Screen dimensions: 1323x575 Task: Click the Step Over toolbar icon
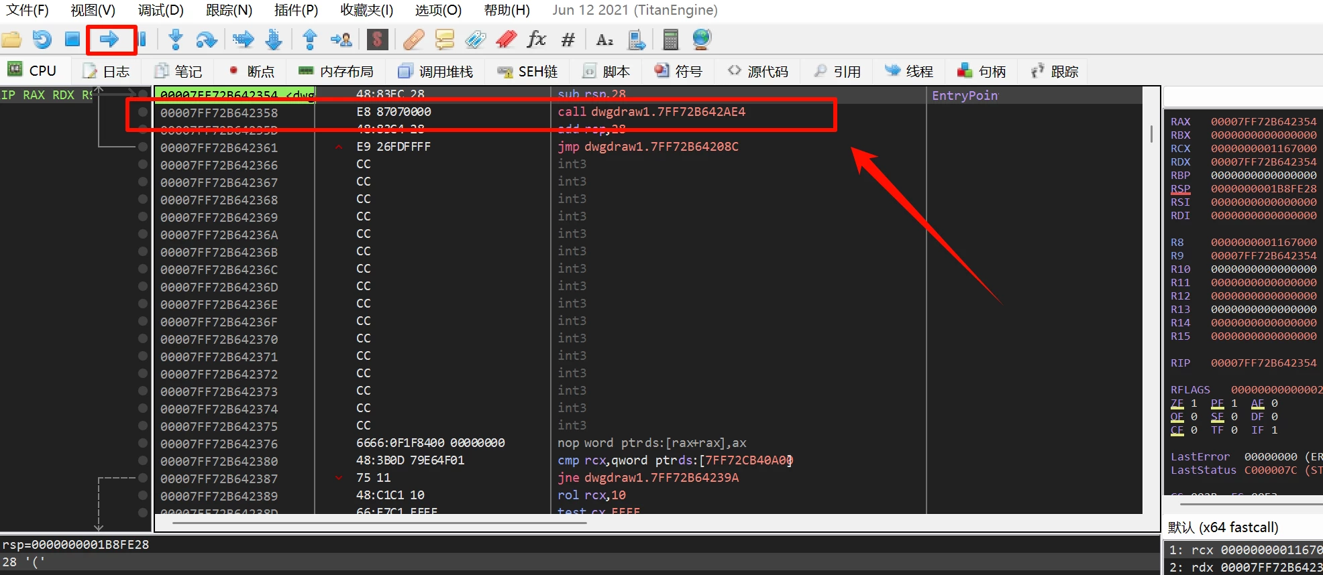[206, 40]
